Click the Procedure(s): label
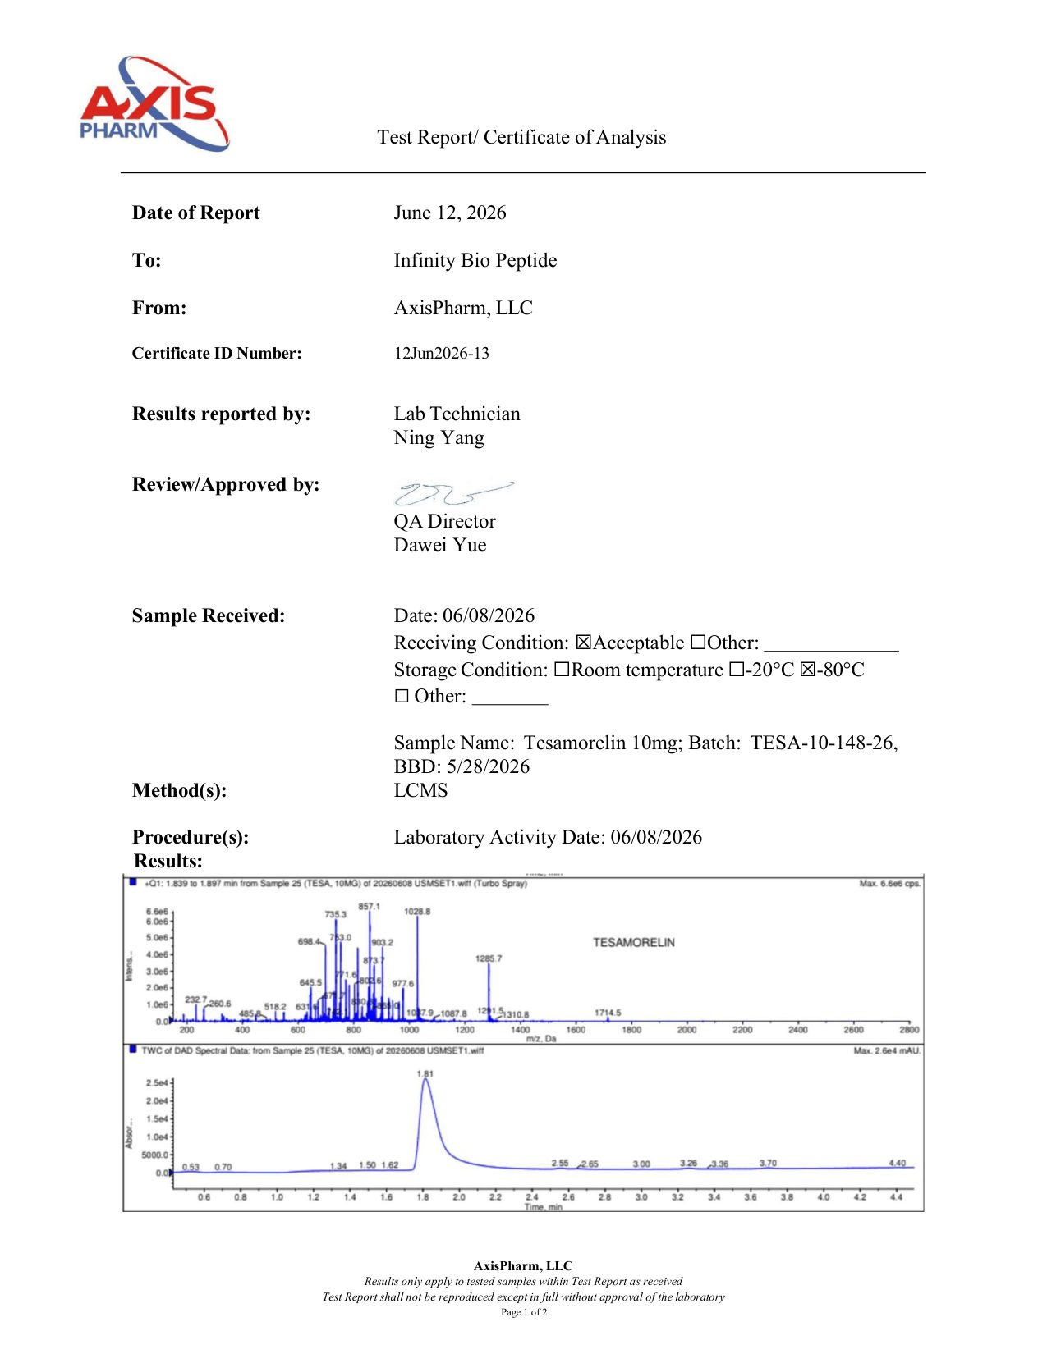The image size is (1047, 1354). [191, 837]
